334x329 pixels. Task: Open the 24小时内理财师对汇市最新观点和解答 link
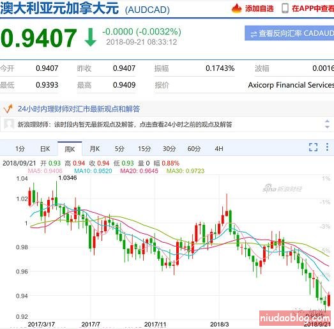pyautogui.click(x=79, y=109)
